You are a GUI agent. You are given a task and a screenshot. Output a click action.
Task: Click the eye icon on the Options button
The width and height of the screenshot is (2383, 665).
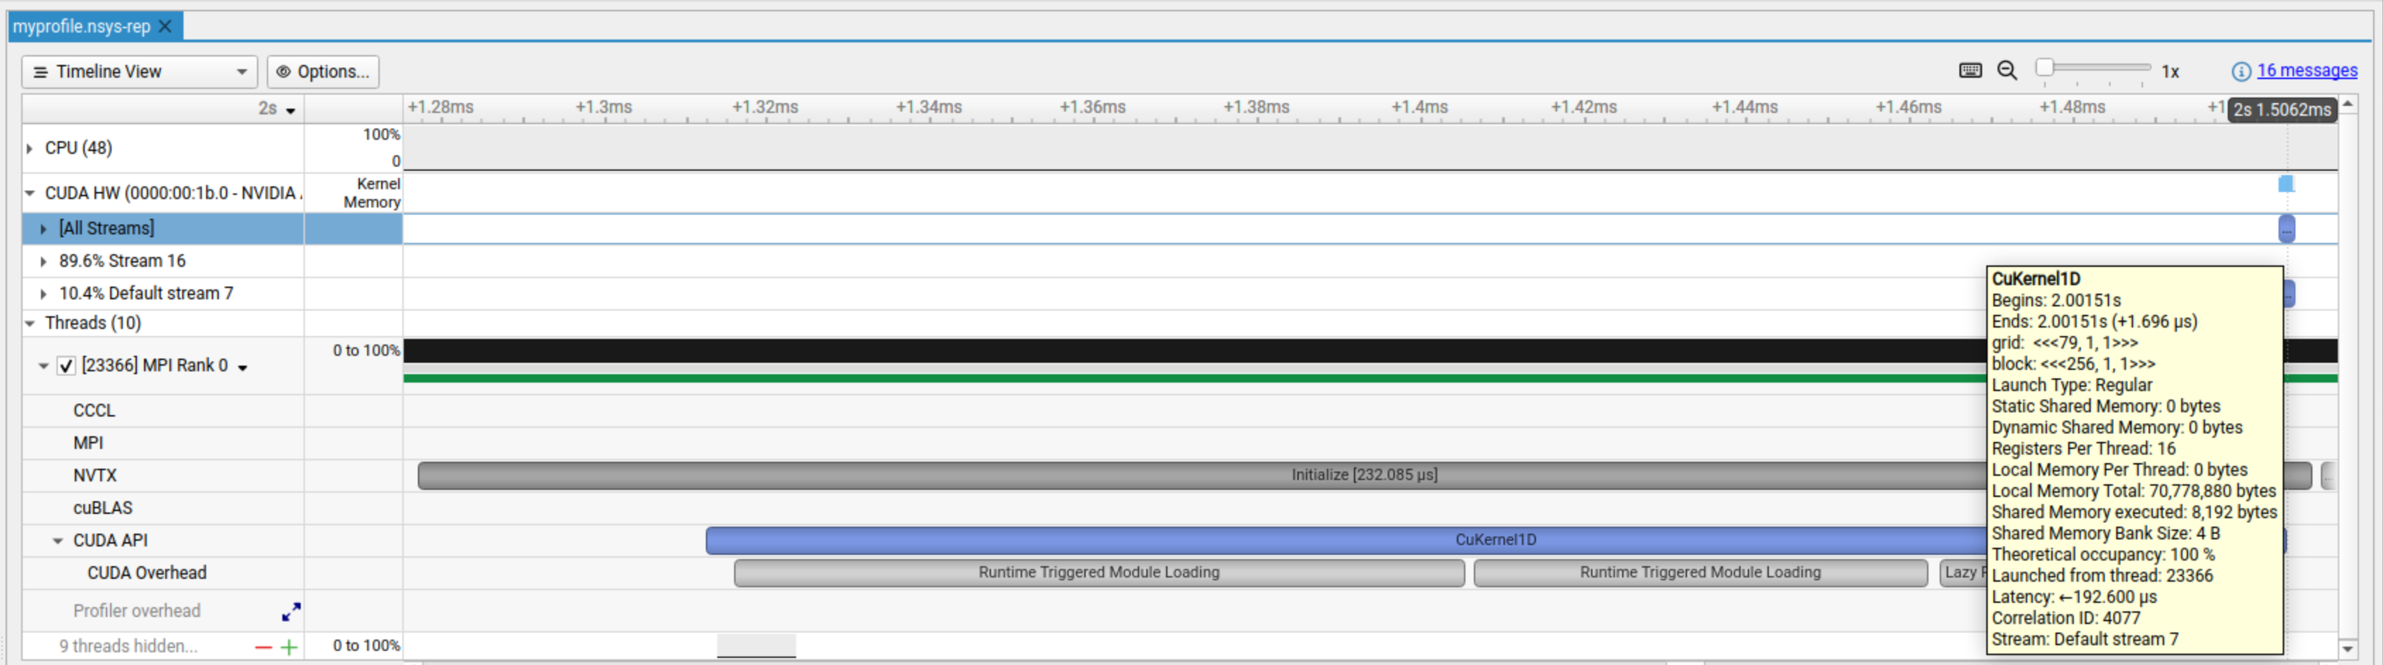click(x=283, y=71)
